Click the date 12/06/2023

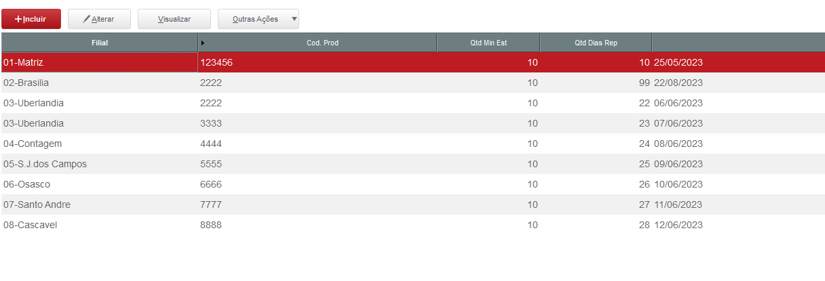point(678,225)
